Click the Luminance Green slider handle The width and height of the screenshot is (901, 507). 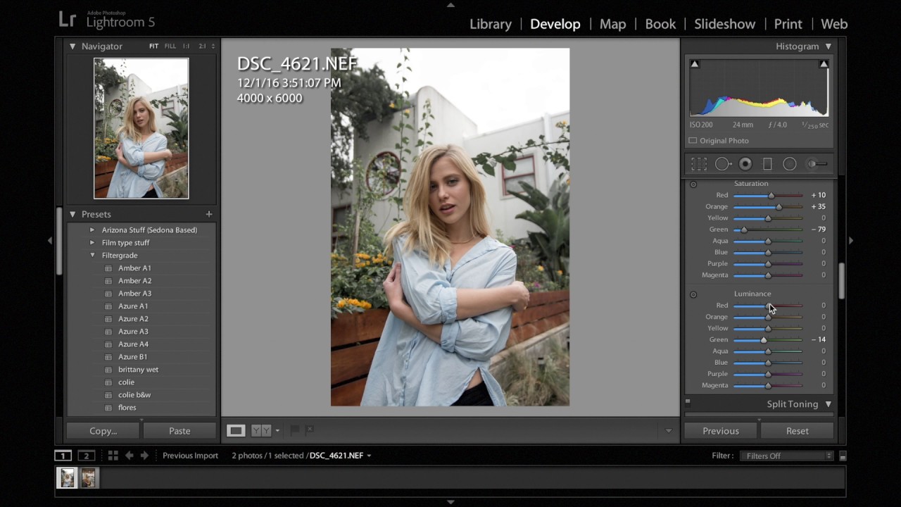tap(764, 340)
